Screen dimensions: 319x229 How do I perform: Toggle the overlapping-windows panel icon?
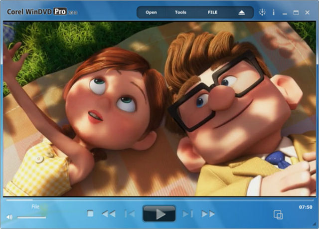(x=278, y=215)
